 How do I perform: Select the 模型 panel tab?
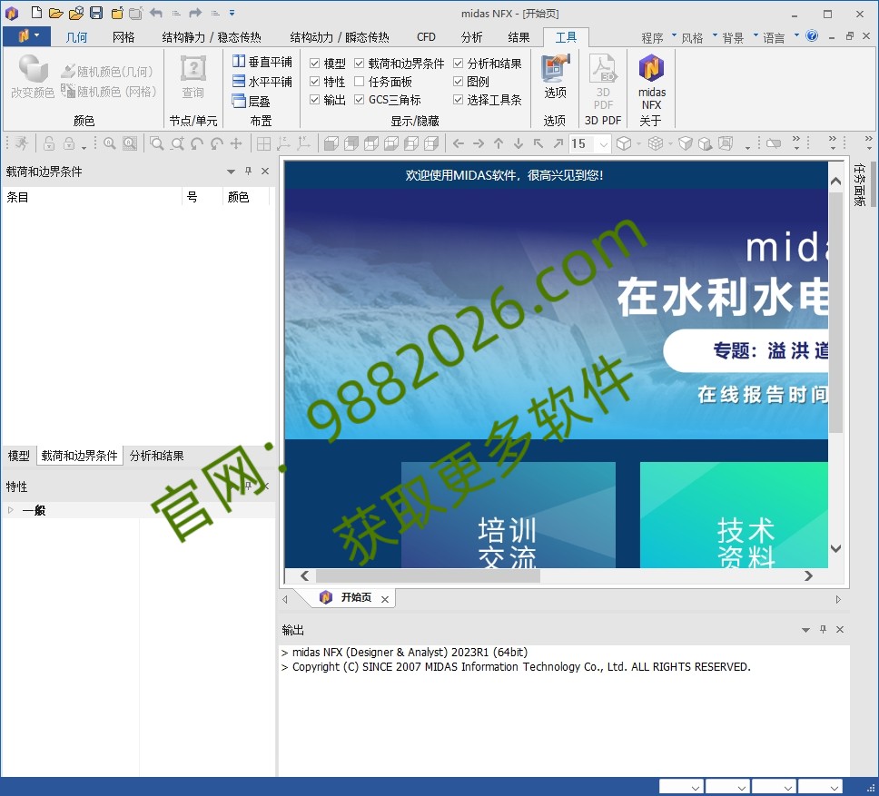18,456
